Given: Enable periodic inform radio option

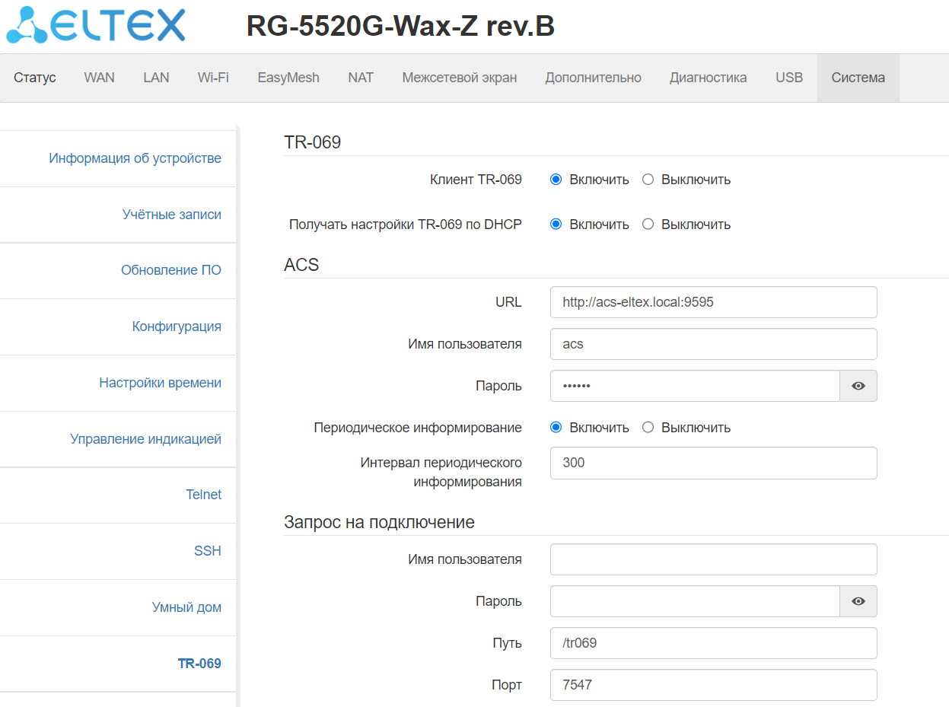Looking at the screenshot, I should [x=556, y=428].
